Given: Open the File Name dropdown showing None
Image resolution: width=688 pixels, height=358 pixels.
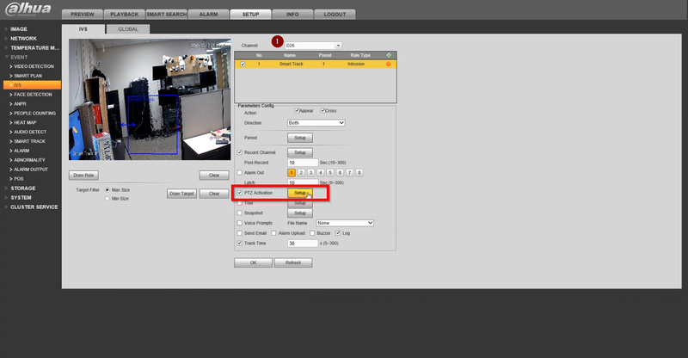Looking at the screenshot, I should pos(345,223).
